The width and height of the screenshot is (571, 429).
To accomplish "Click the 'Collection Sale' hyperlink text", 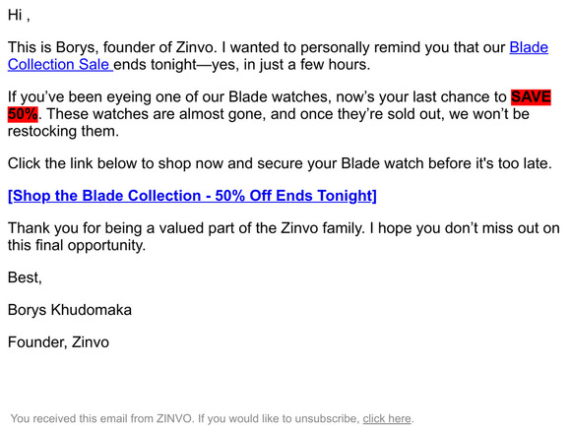I will tap(58, 65).
